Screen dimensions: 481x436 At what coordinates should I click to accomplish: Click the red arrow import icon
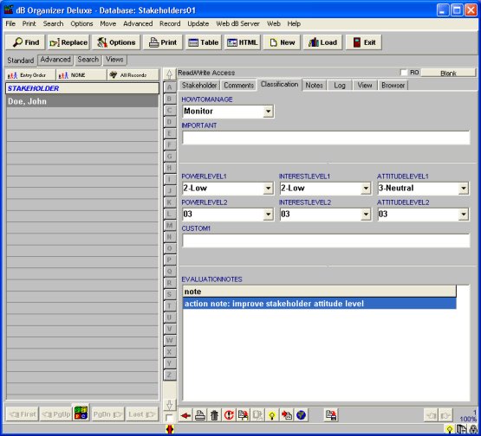(x=287, y=415)
